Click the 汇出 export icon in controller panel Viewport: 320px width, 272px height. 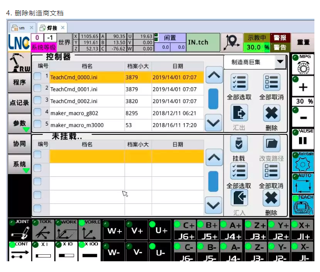[x=239, y=113]
